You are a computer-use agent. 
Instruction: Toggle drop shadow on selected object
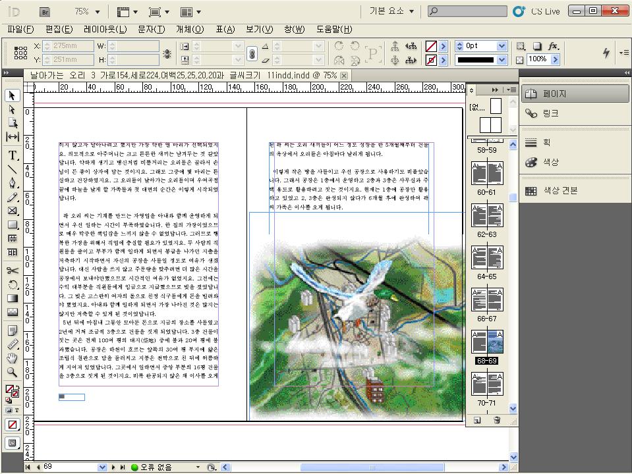[537, 46]
